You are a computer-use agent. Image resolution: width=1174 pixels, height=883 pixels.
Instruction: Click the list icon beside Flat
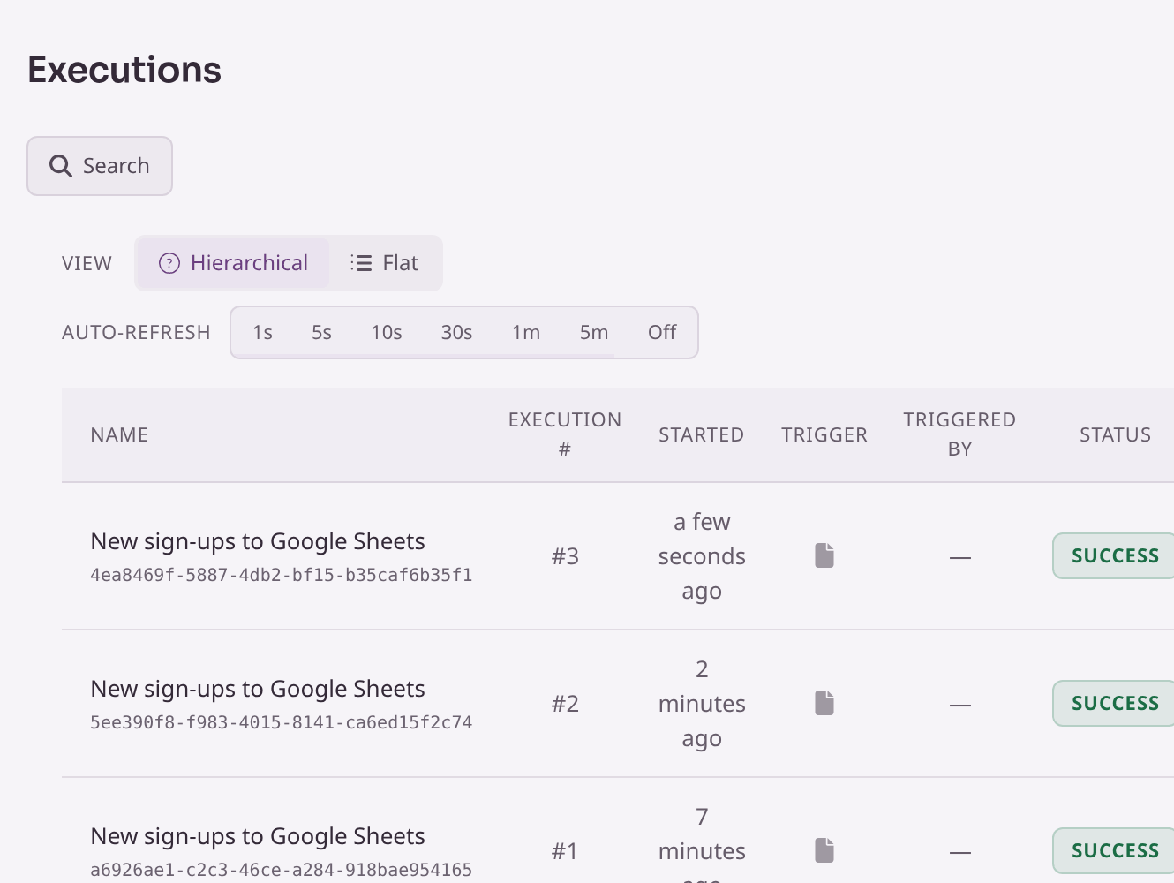(360, 263)
